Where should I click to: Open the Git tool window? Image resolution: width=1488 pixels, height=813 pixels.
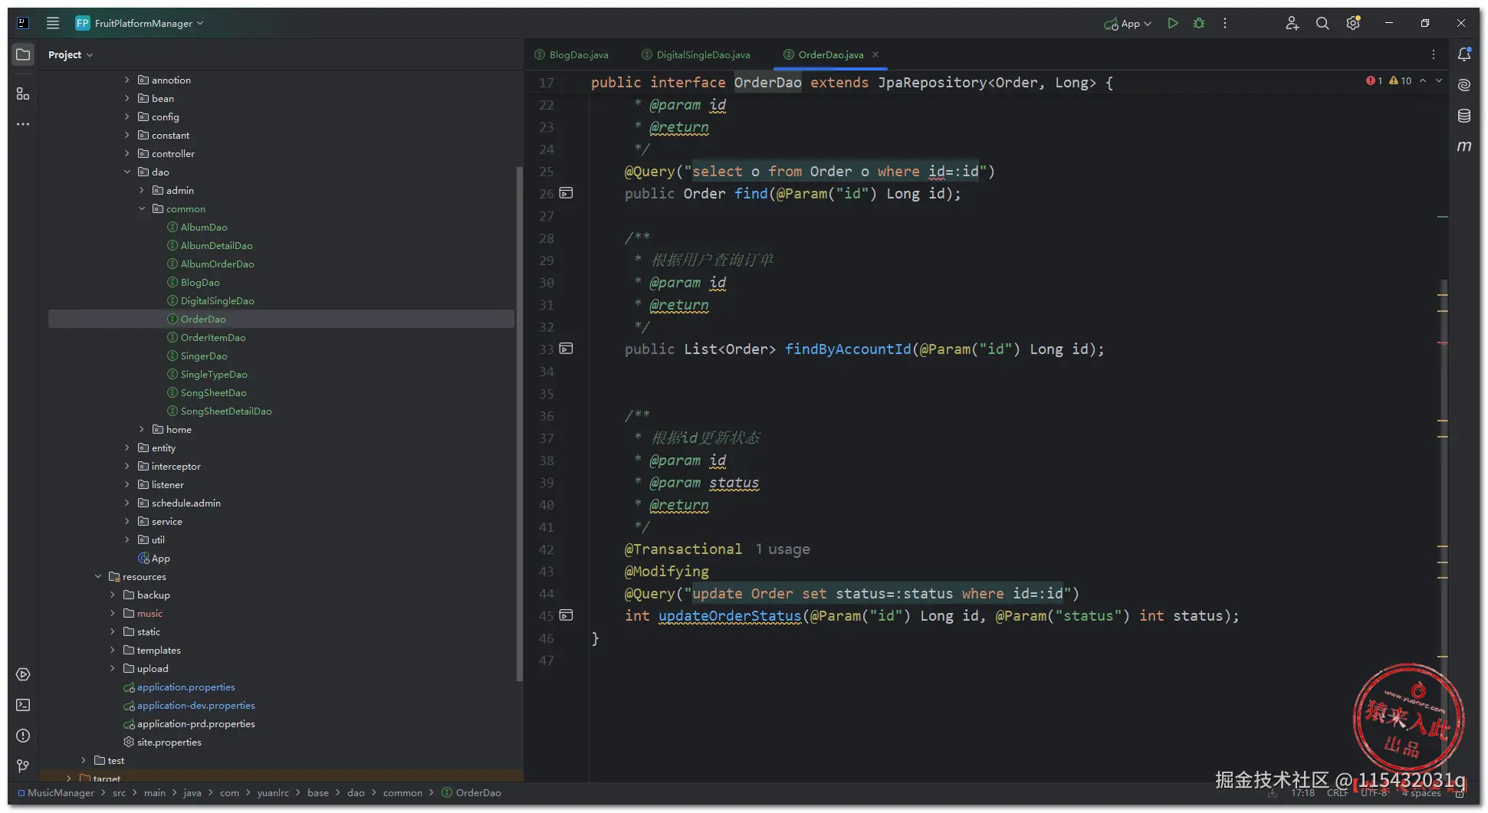(23, 765)
